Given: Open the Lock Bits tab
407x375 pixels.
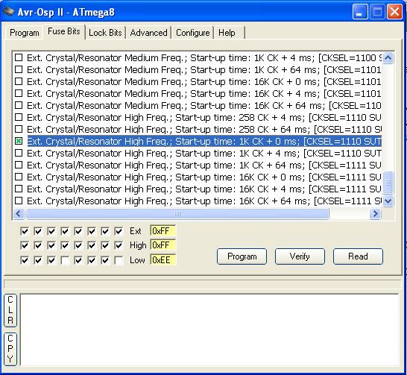Looking at the screenshot, I should tap(105, 33).
